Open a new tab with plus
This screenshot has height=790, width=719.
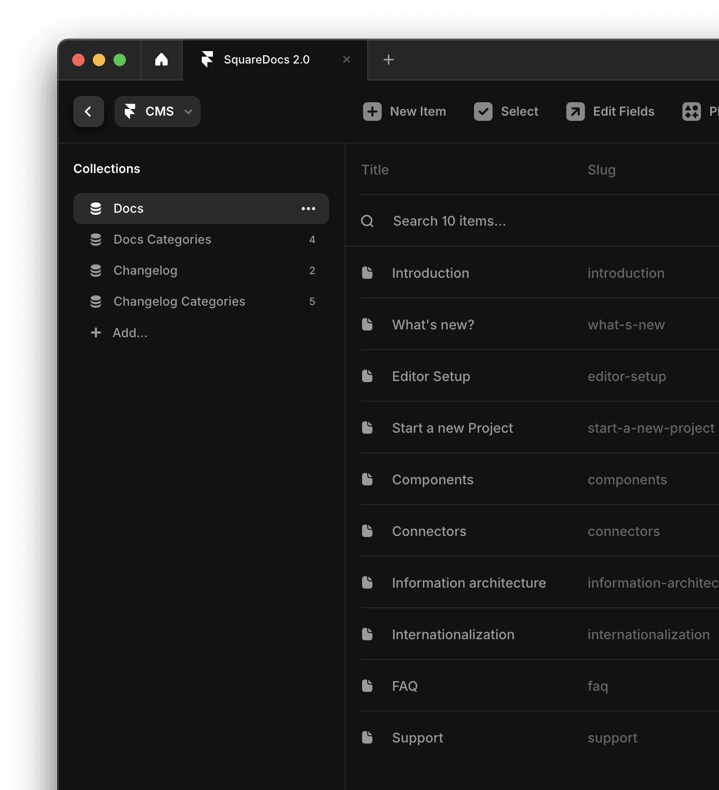coord(388,60)
